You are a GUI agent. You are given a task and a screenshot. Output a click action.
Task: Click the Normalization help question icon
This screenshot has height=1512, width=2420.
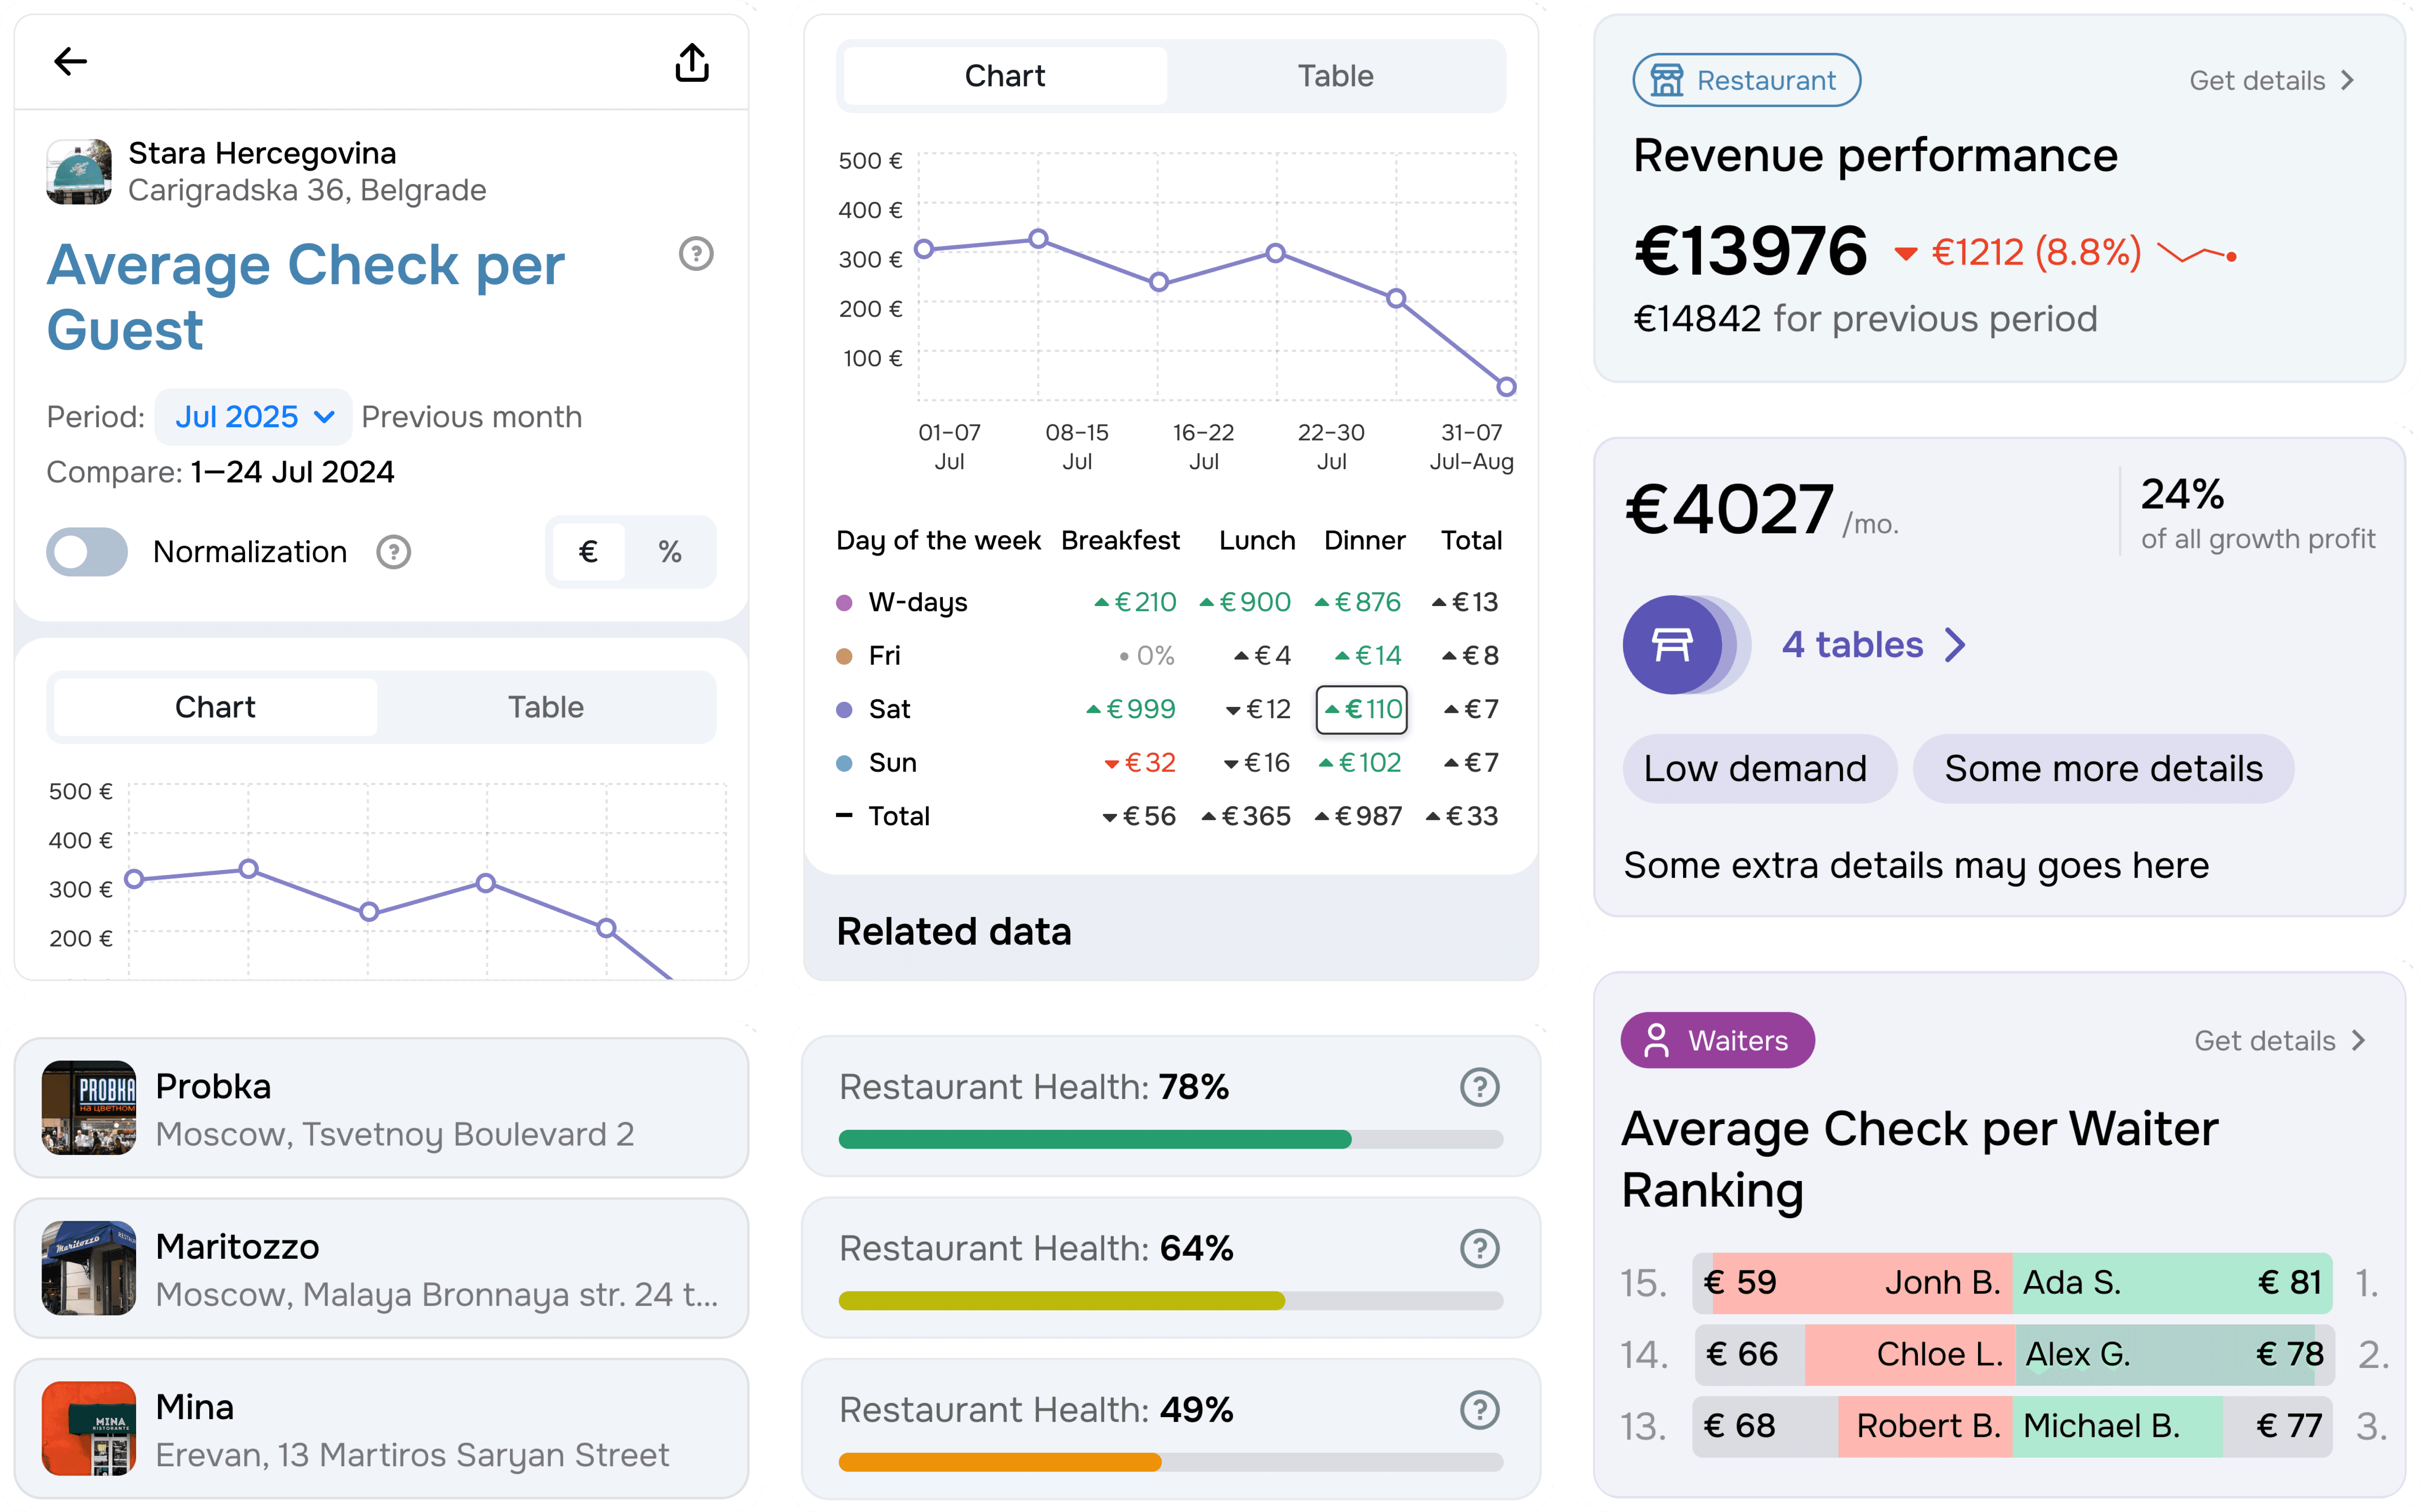[394, 552]
